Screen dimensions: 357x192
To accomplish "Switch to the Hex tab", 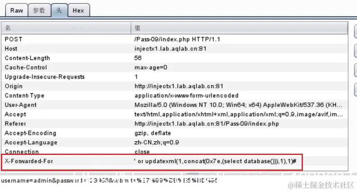I will pyautogui.click(x=79, y=10).
